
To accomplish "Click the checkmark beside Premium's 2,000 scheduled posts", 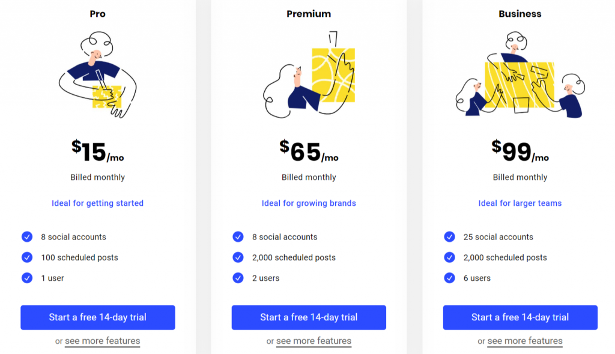I will coord(238,257).
